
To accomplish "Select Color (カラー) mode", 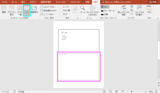I will click(105, 7).
